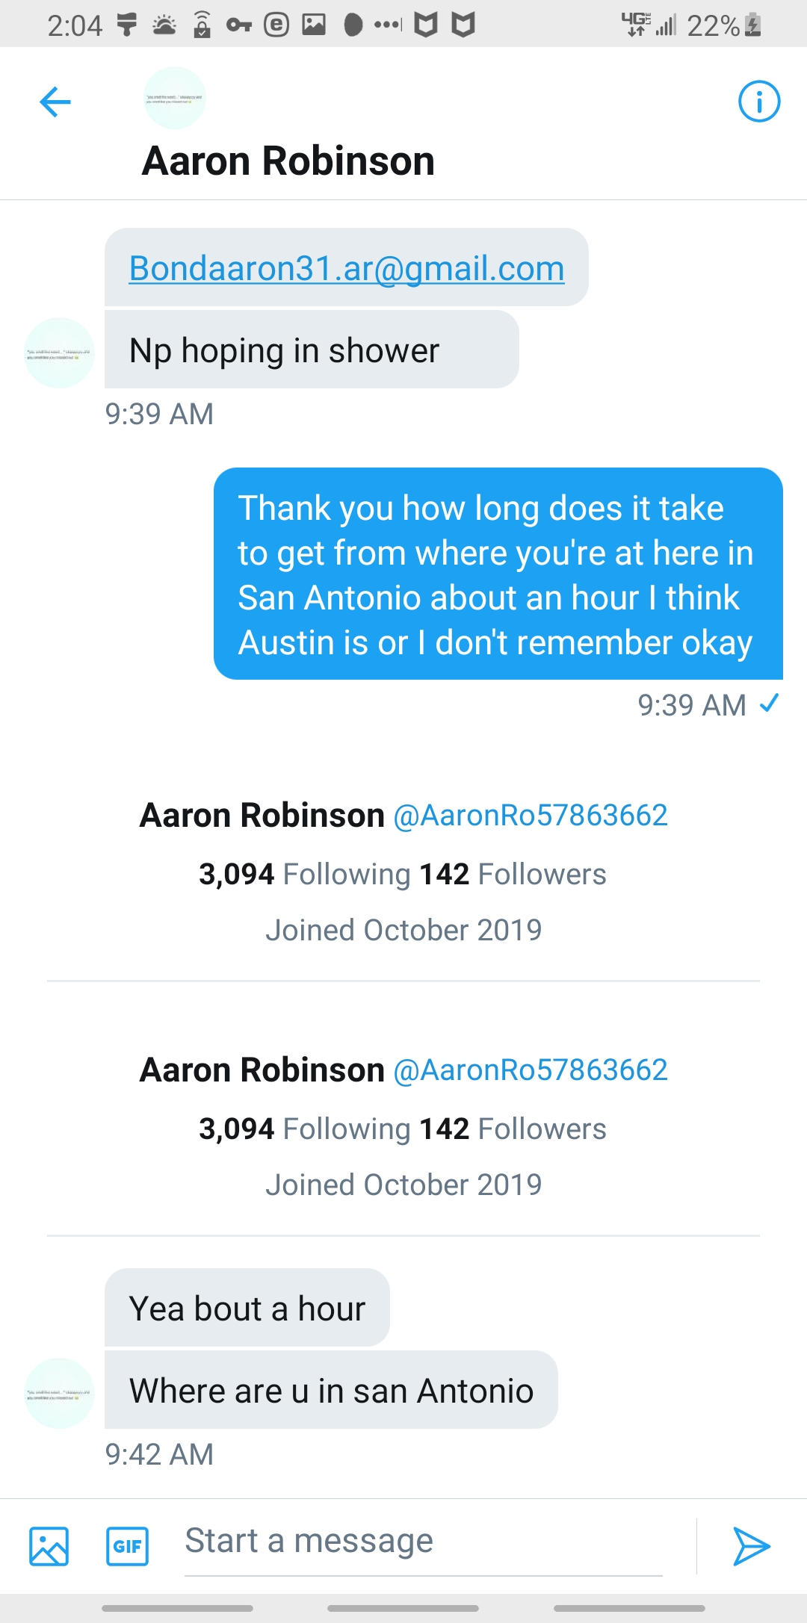
Task: Open second @AaronRo57863662 profile handle
Action: 530,1070
